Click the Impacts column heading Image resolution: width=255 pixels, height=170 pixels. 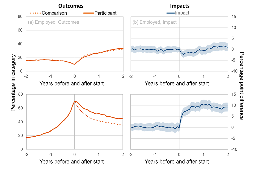pyautogui.click(x=179, y=6)
